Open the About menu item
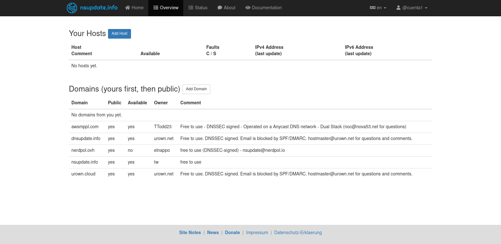 tap(229, 8)
